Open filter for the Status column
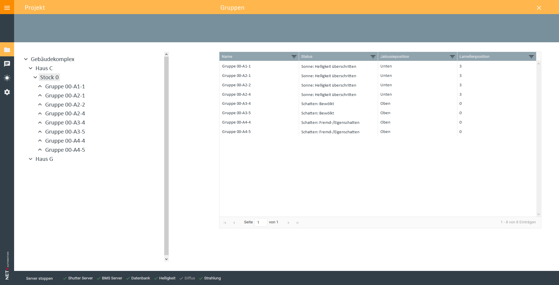 pyautogui.click(x=373, y=57)
